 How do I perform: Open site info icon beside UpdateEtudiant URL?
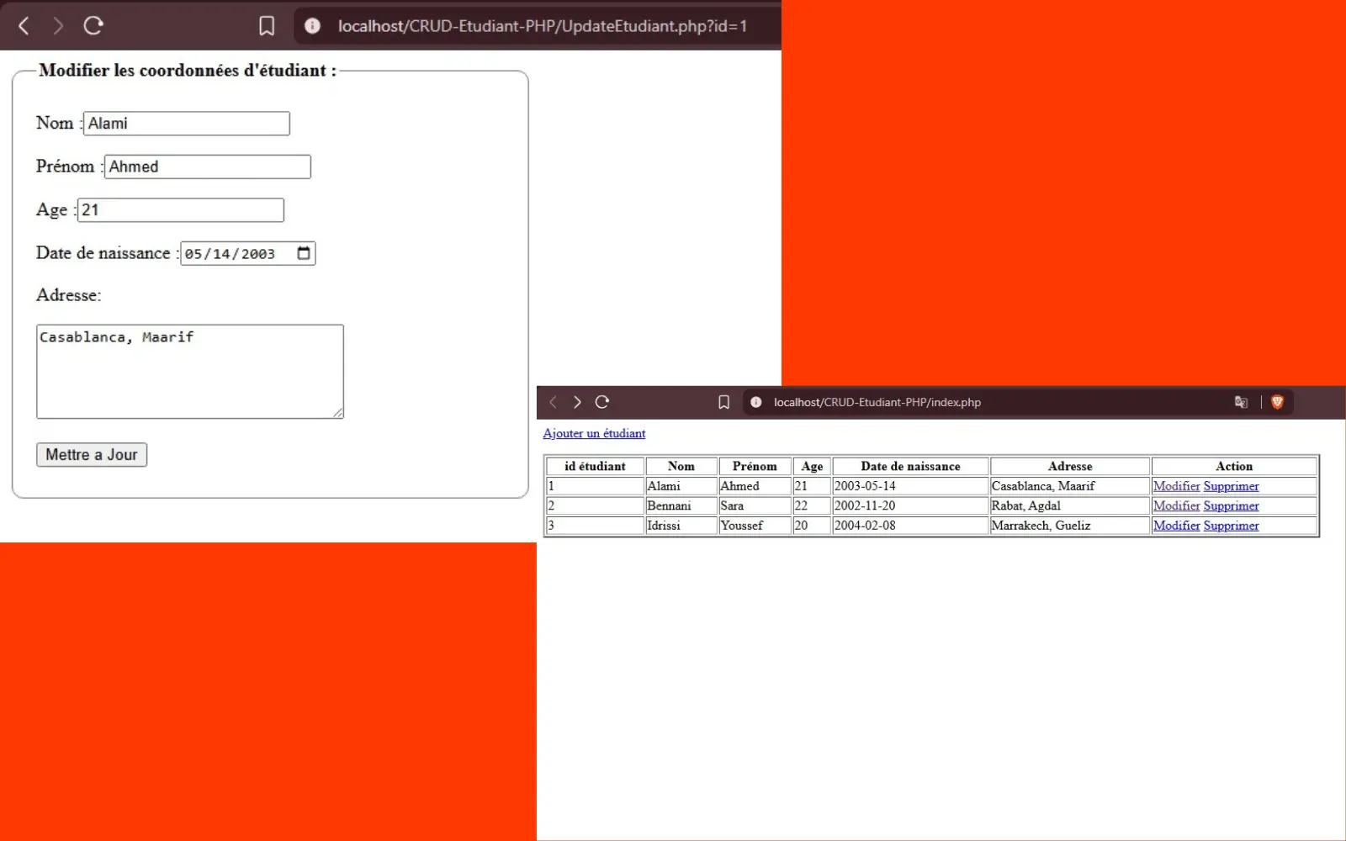[312, 26]
